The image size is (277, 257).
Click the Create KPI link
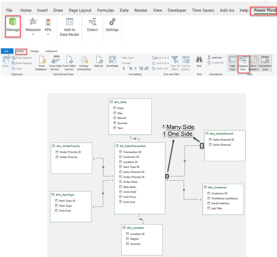216,63
